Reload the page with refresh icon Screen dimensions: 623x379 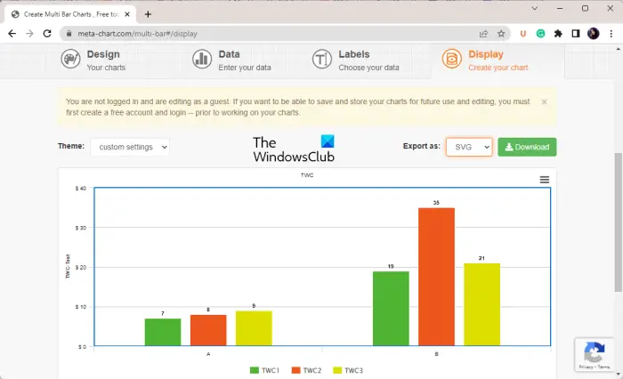47,34
